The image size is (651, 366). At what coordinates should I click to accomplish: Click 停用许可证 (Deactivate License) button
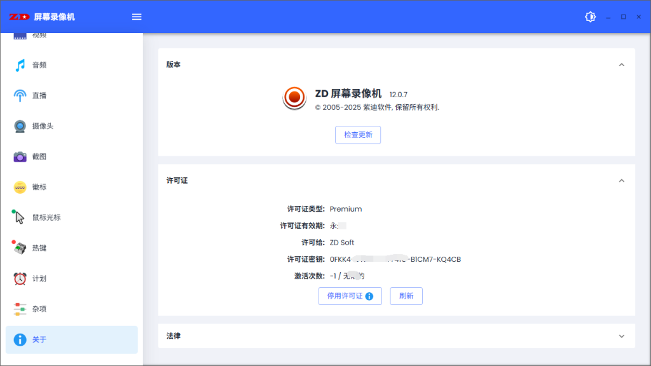click(350, 295)
